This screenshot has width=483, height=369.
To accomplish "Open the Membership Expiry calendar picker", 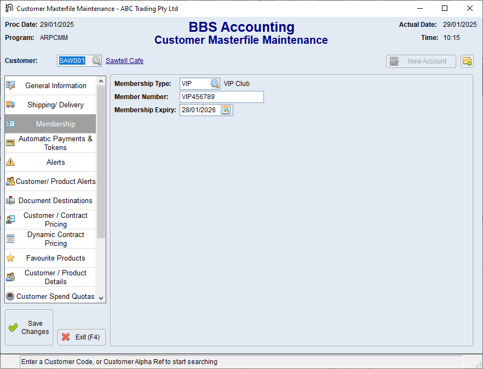I will tap(227, 110).
